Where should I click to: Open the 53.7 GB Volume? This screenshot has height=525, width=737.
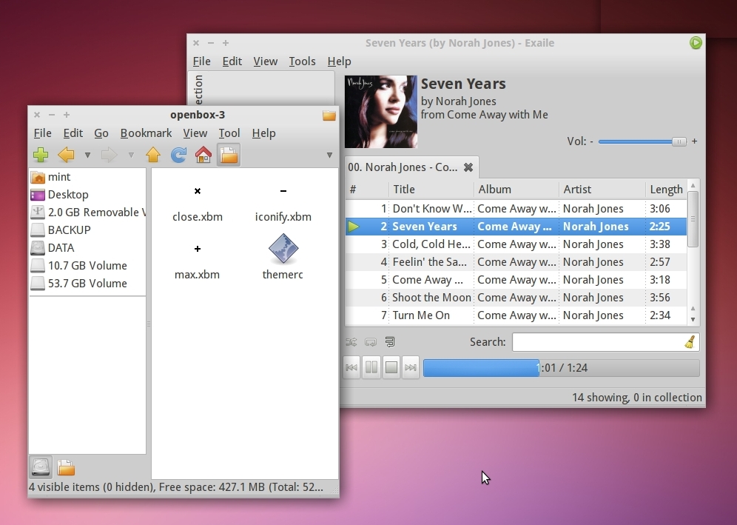tap(87, 284)
